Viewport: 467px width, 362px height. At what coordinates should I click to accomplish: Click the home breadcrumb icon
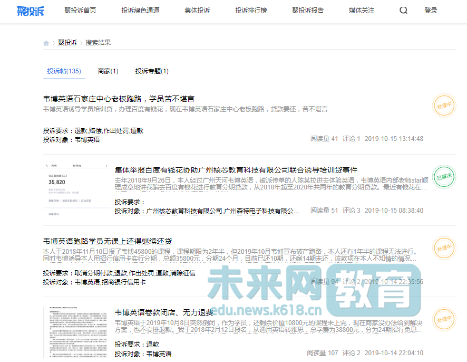click(x=46, y=43)
